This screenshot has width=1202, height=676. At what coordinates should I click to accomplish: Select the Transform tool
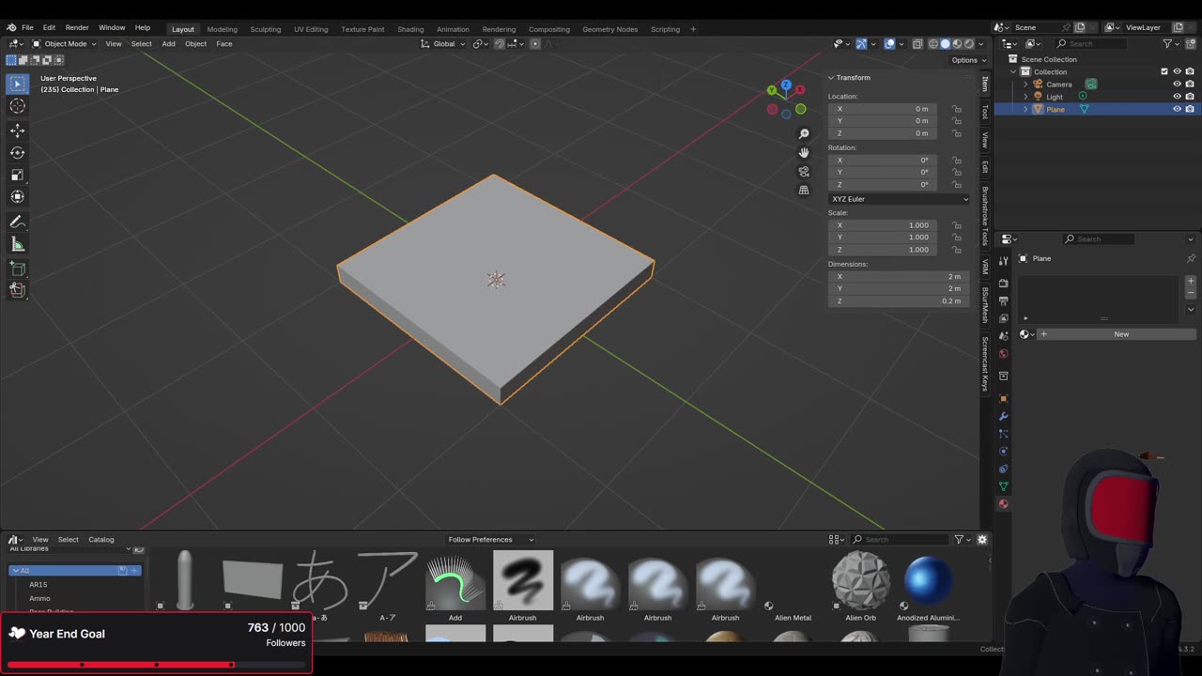(17, 196)
